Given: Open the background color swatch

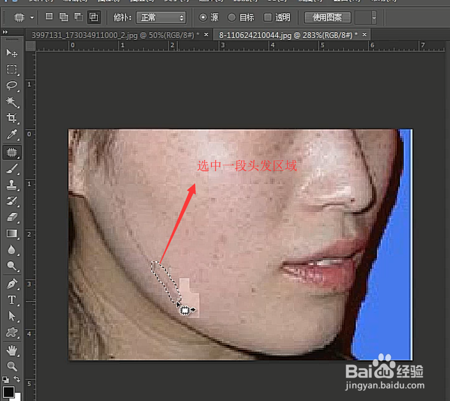Looking at the screenshot, I should coord(17,397).
